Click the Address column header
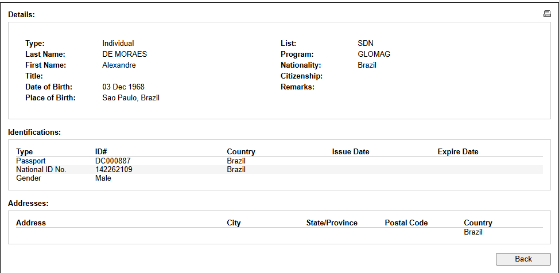This screenshot has width=559, height=273. coord(31,223)
